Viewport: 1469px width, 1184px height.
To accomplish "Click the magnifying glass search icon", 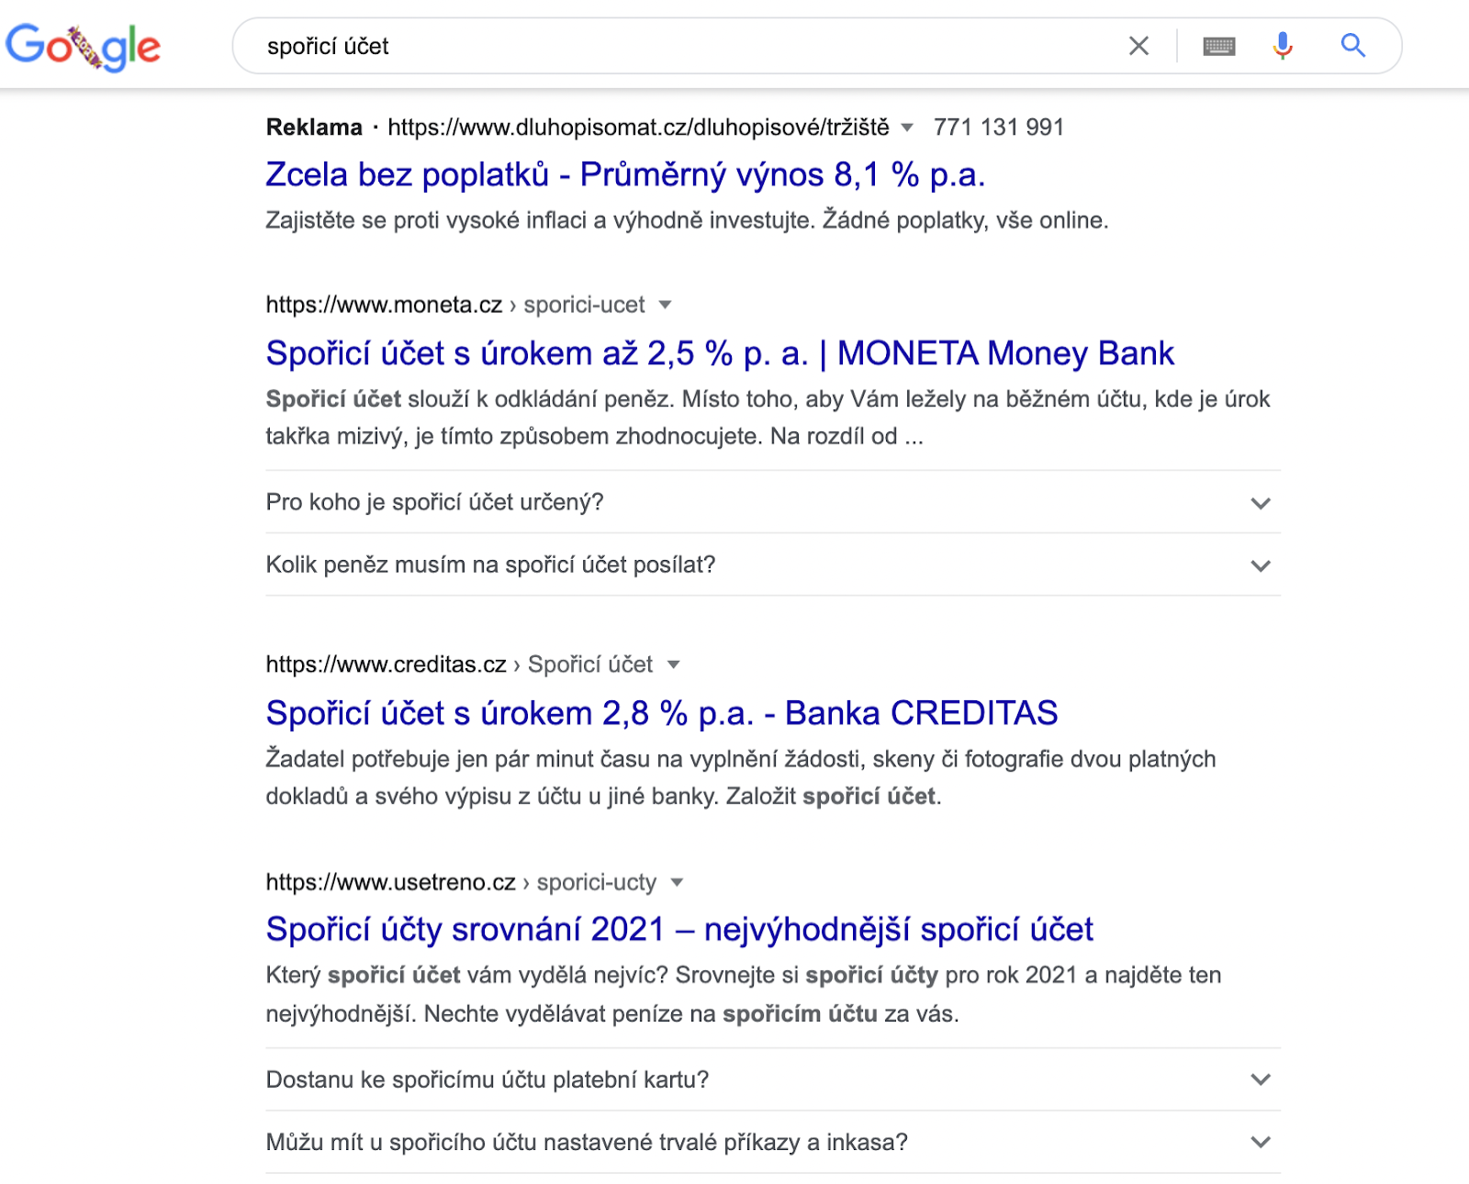I will pyautogui.click(x=1352, y=45).
